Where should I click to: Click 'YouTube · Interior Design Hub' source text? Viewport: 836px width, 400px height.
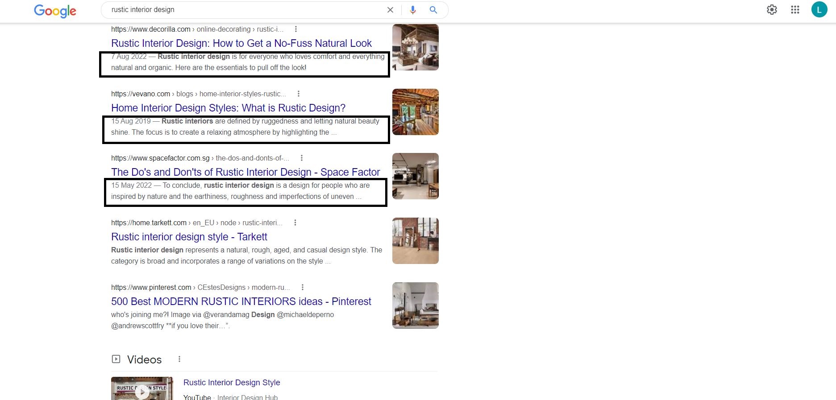(x=230, y=397)
